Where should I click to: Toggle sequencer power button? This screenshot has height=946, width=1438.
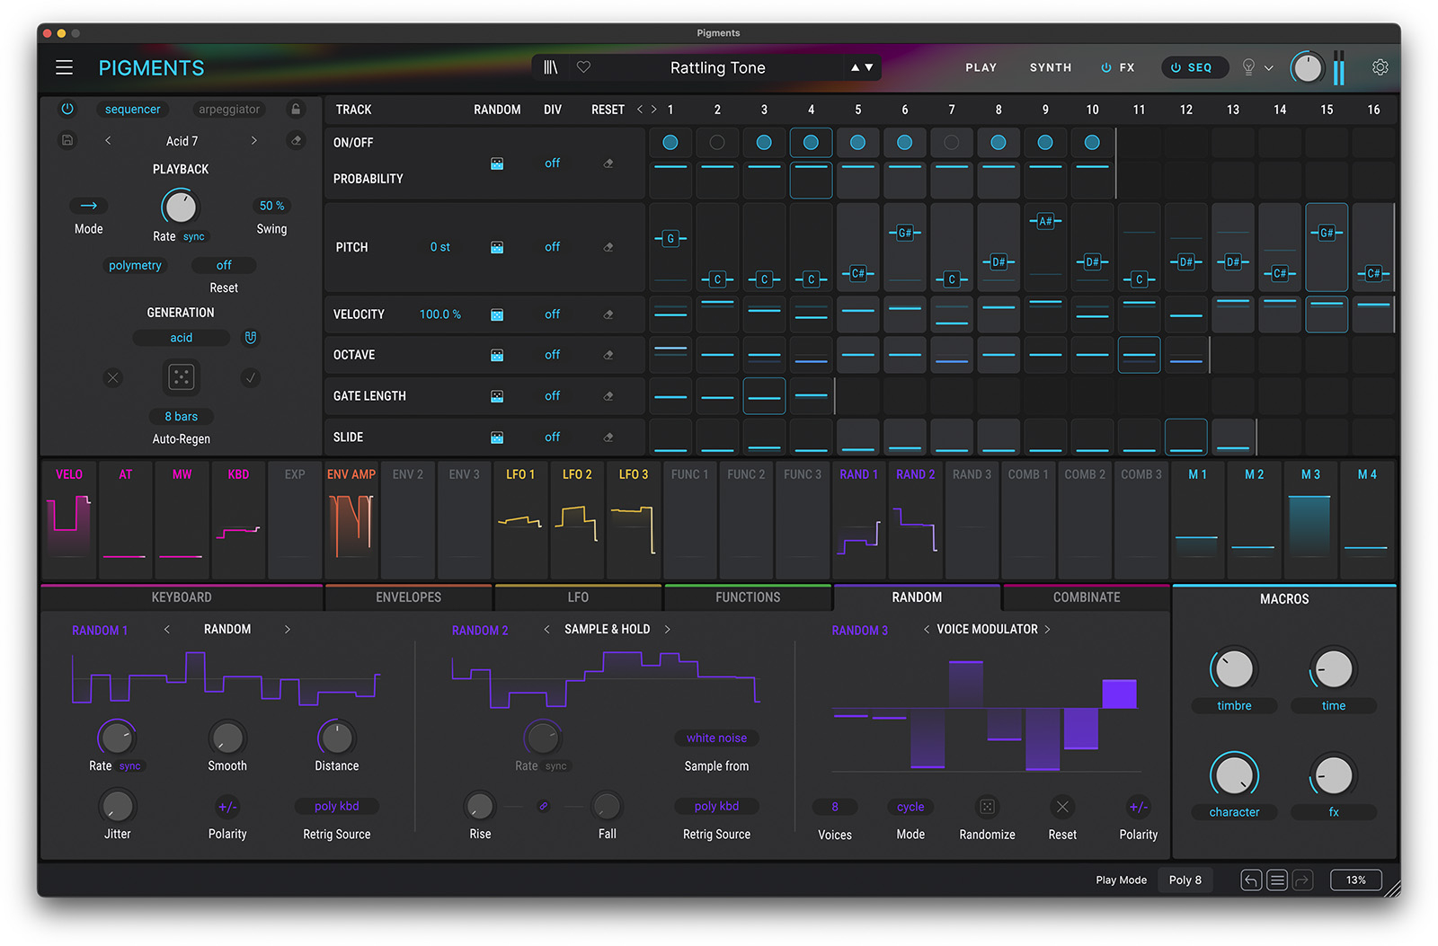67,109
